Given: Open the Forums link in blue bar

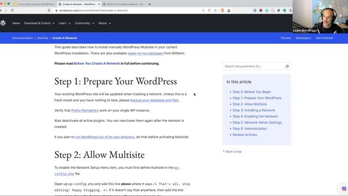Looking at the screenshot, I should click(285, 38).
